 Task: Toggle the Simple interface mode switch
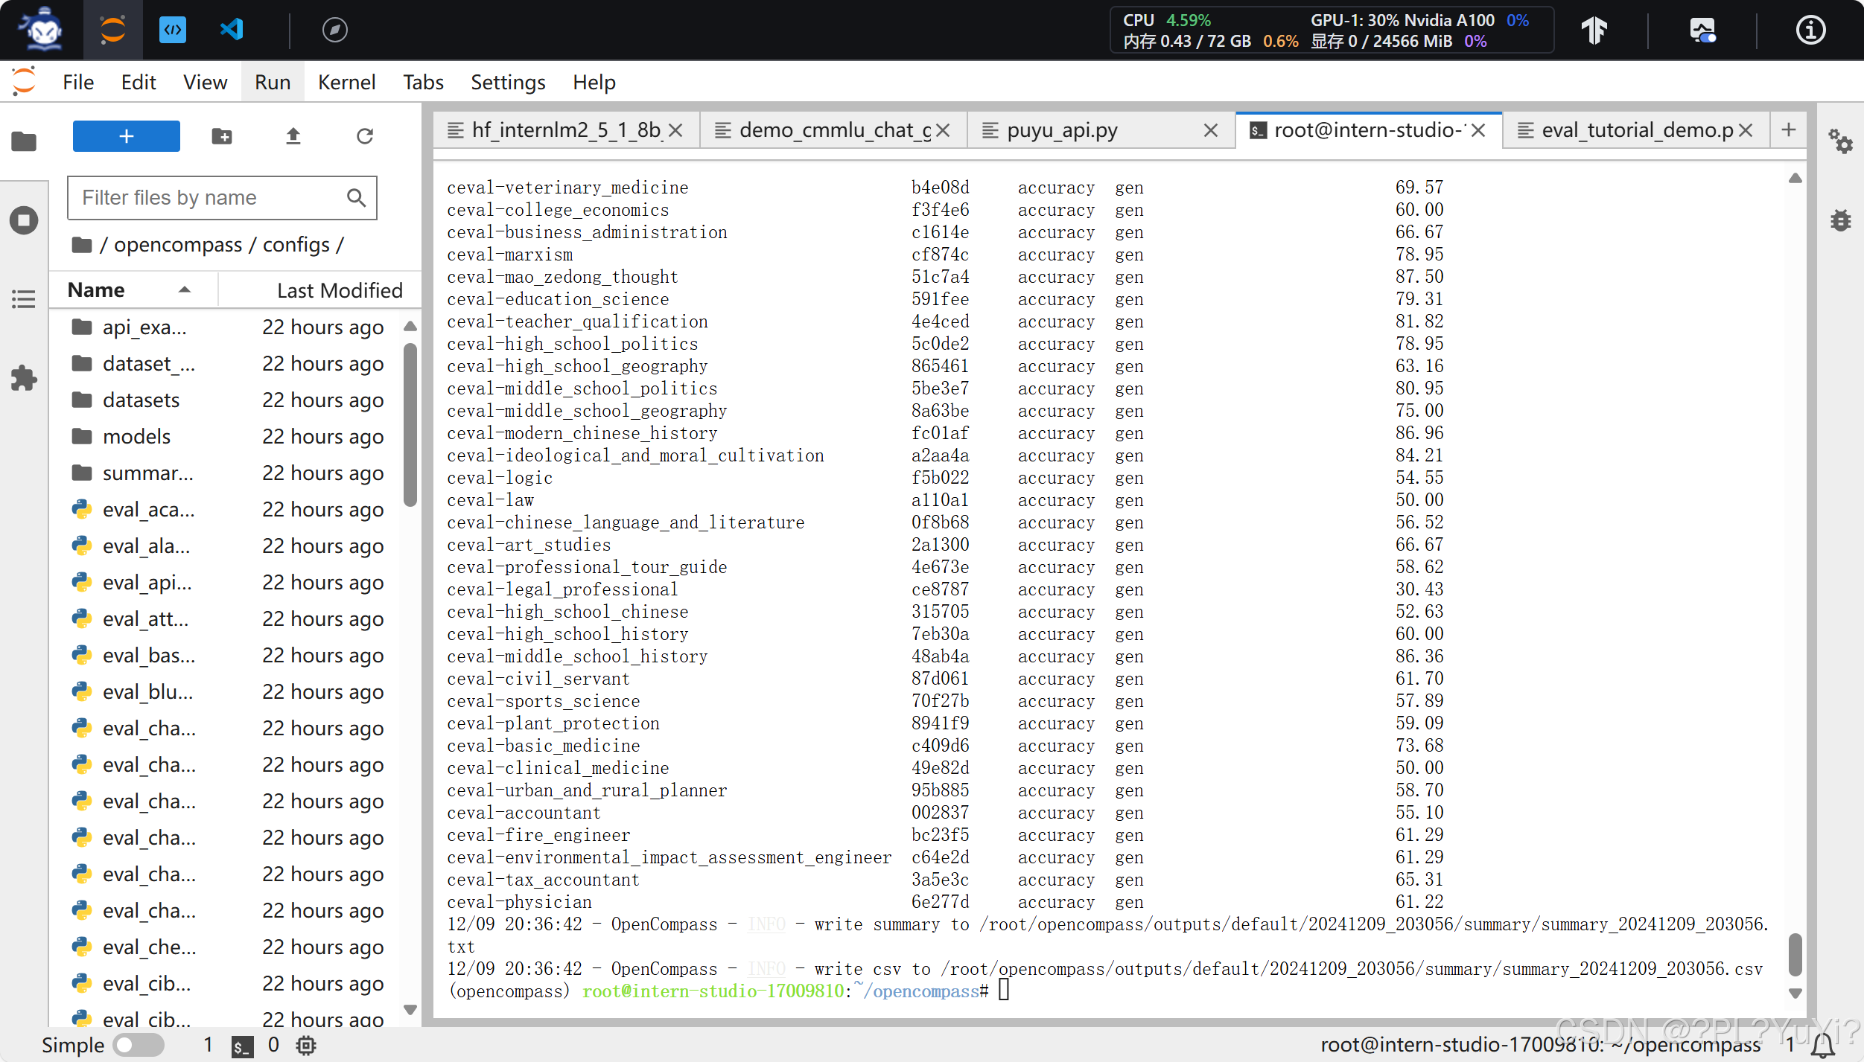pyautogui.click(x=138, y=1044)
